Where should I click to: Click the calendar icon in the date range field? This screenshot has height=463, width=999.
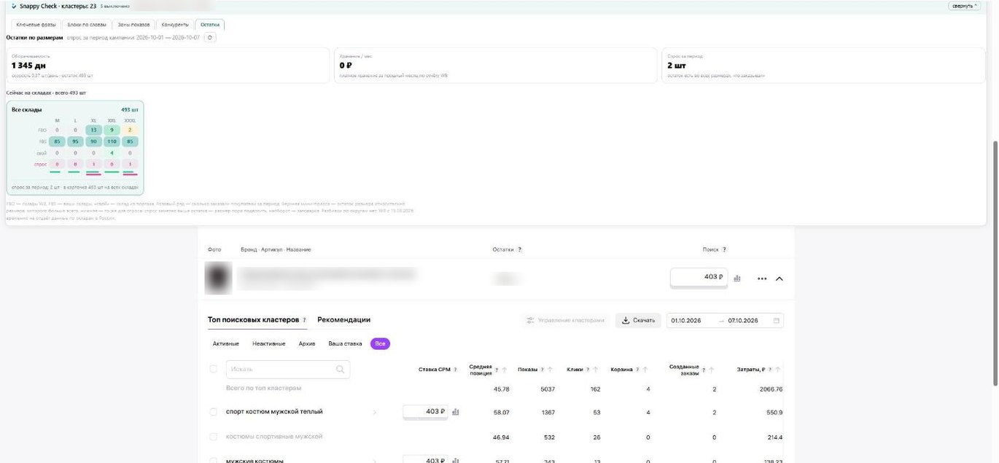(x=776, y=321)
